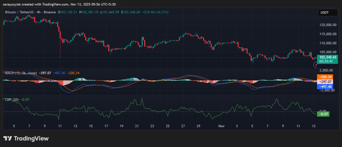Click the Binance exchange label in header
This screenshot has height=147, width=342.
(50, 12)
